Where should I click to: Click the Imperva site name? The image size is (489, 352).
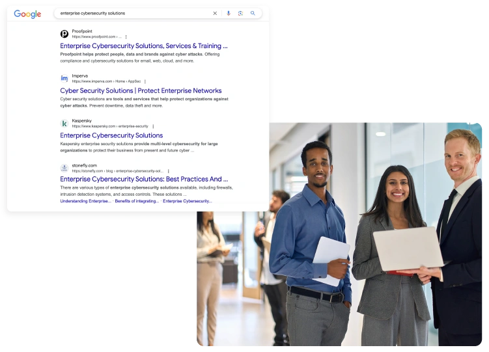pos(80,75)
